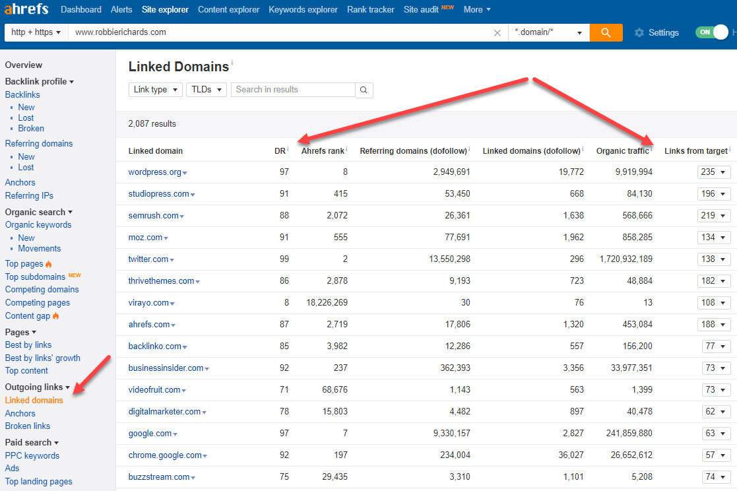The image size is (737, 491).
Task: Click the Search in results field
Action: pos(293,90)
